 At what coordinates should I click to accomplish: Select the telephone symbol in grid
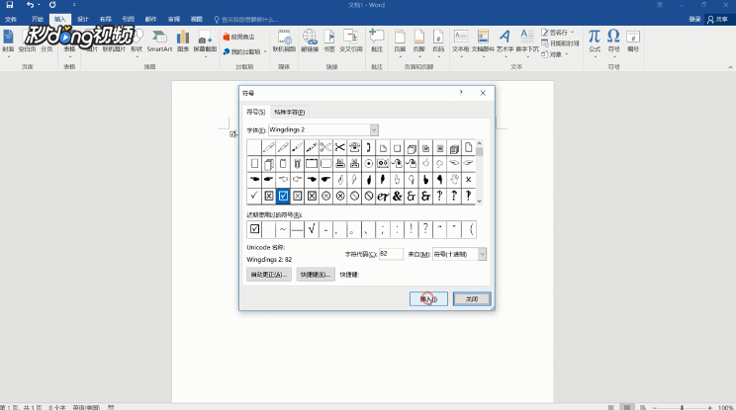(354, 148)
